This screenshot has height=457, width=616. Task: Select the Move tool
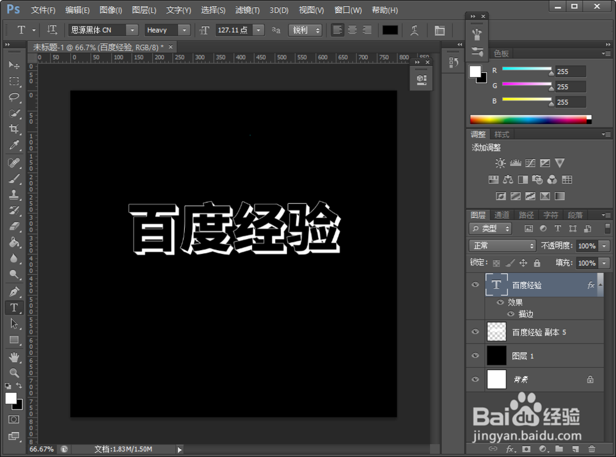14,65
